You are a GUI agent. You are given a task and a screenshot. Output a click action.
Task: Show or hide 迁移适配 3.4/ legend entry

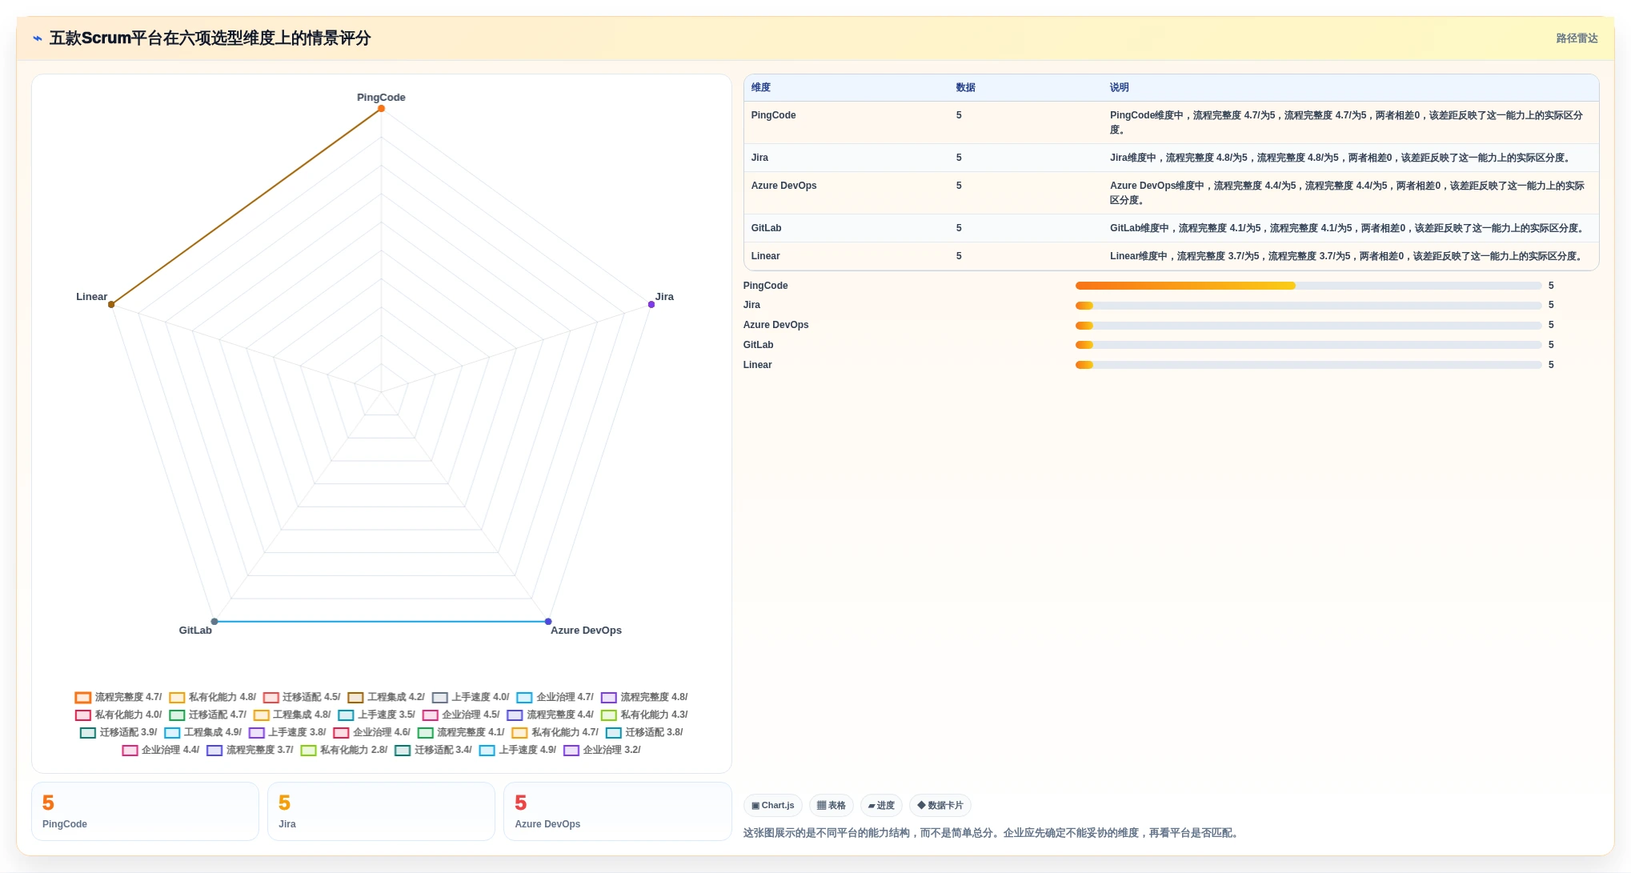click(x=434, y=750)
